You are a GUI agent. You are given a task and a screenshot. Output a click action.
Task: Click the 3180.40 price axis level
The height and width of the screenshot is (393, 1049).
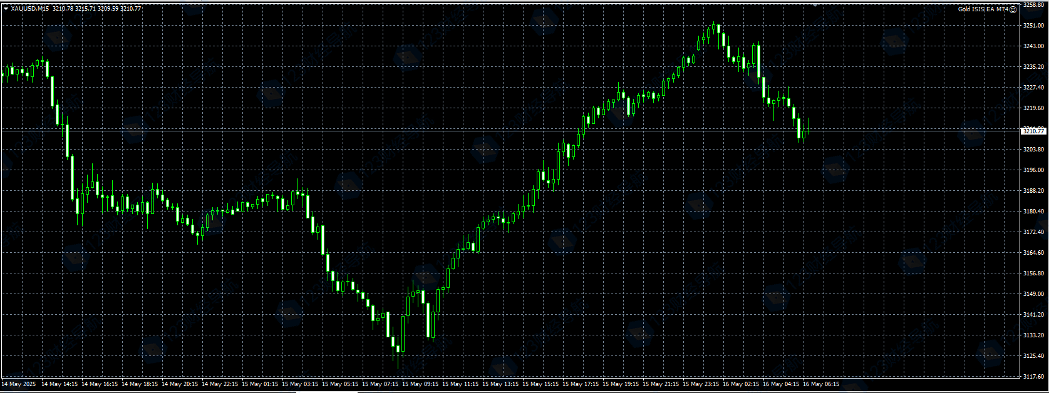coord(1033,212)
